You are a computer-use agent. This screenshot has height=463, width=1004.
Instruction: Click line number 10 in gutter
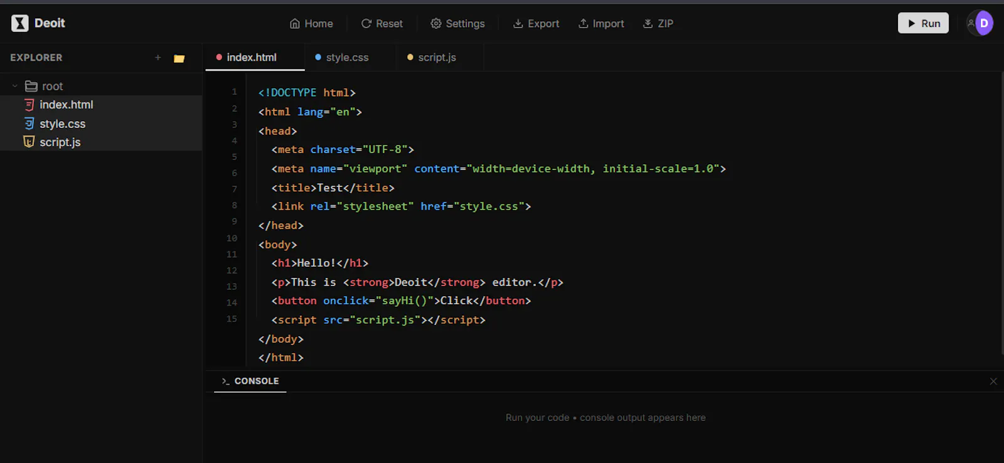232,238
